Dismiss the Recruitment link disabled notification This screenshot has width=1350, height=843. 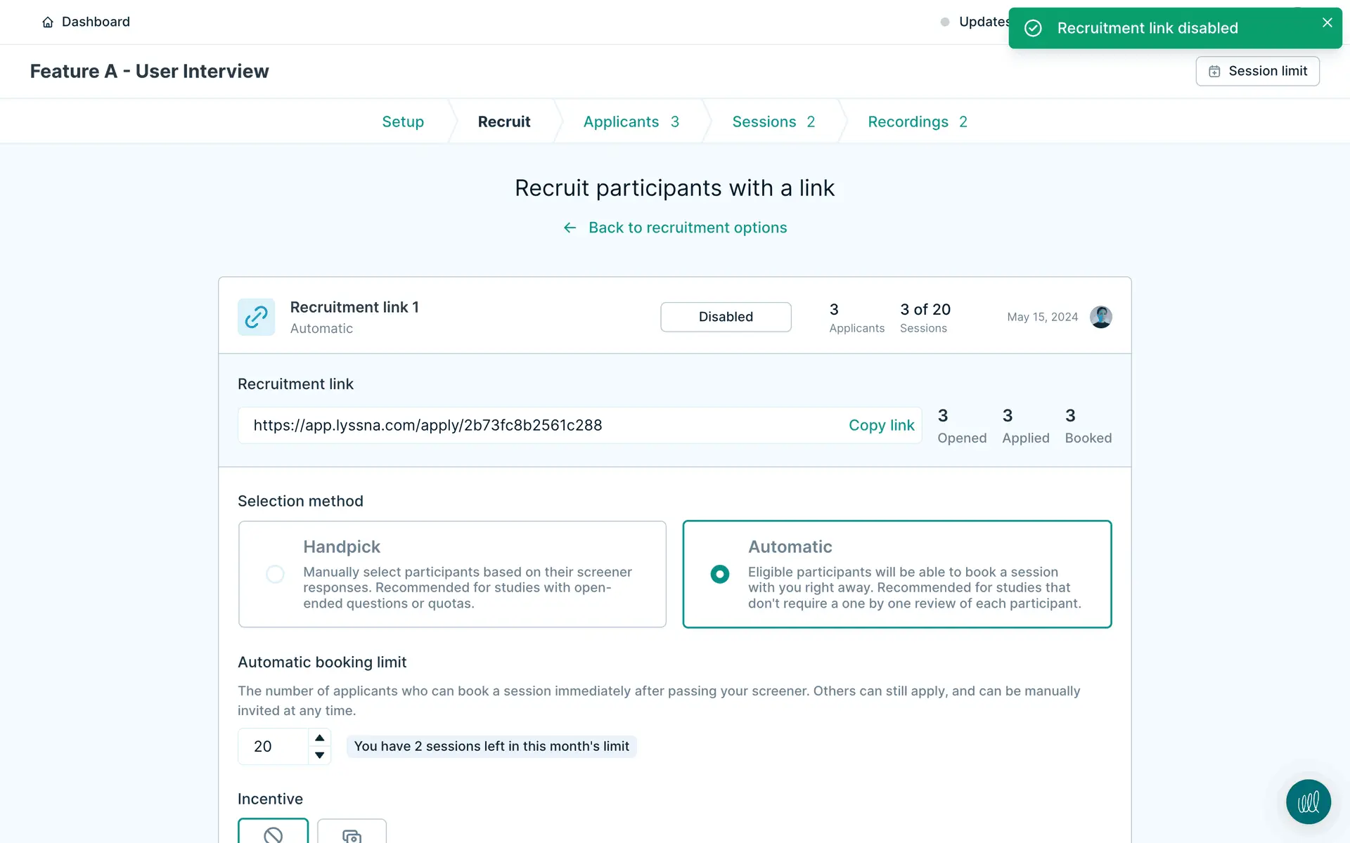1327,22
